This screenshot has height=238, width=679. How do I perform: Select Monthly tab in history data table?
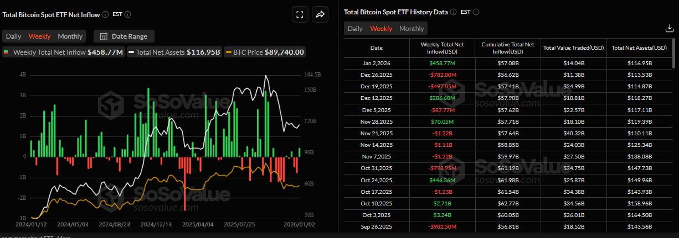(x=411, y=29)
